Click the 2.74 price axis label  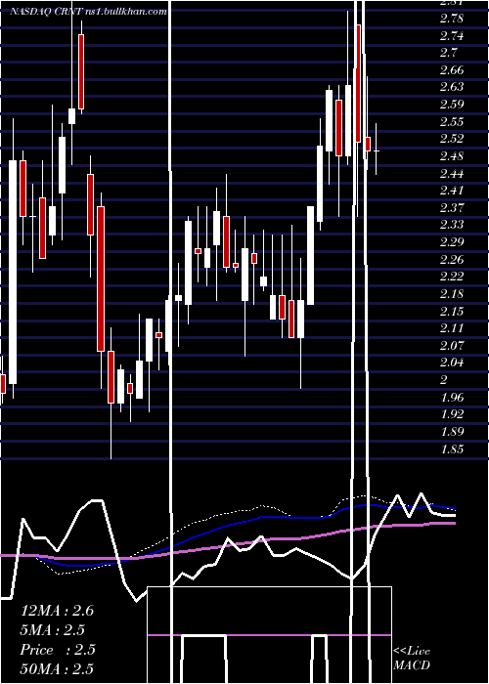pos(452,36)
